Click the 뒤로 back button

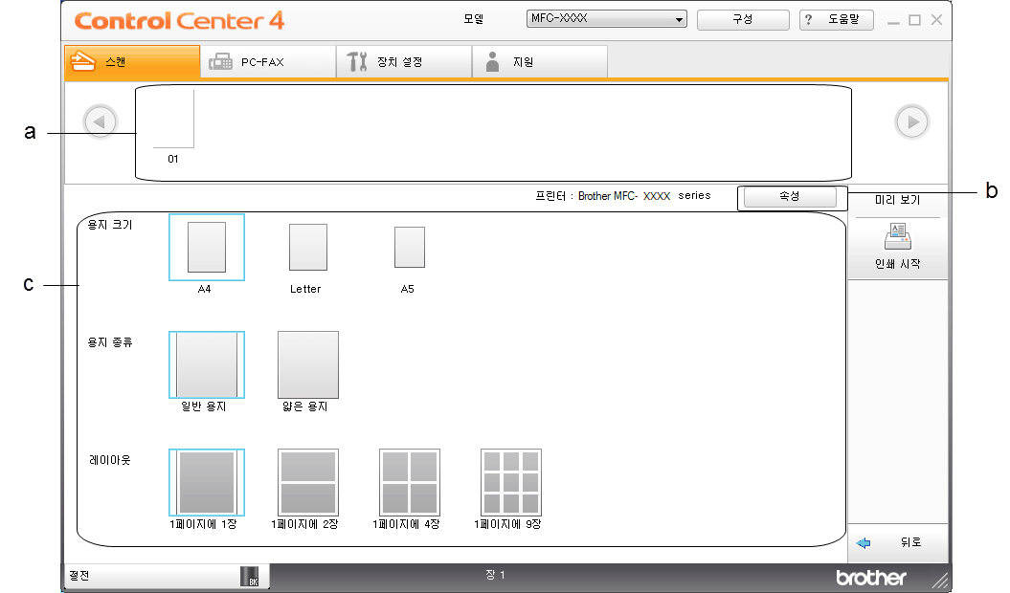[897, 542]
